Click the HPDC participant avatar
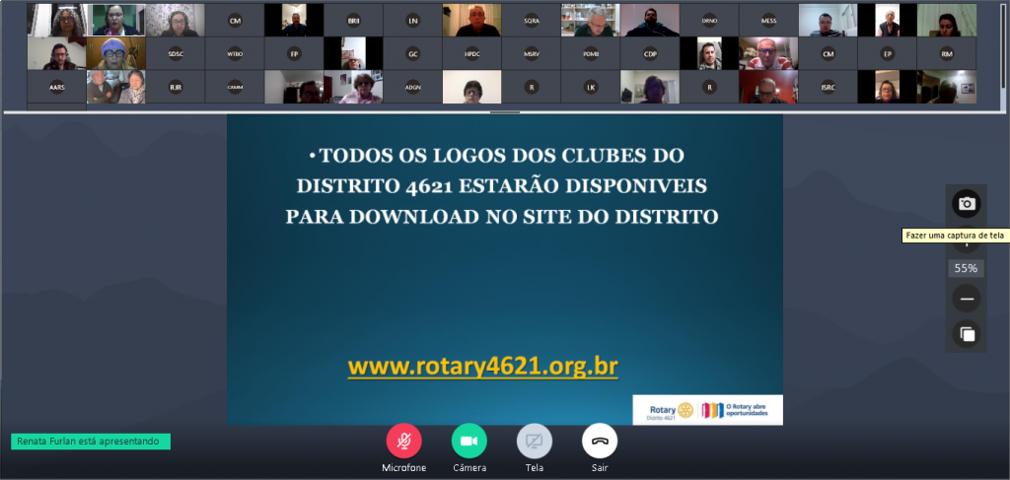Screen dimensions: 1010x480 tap(471, 54)
